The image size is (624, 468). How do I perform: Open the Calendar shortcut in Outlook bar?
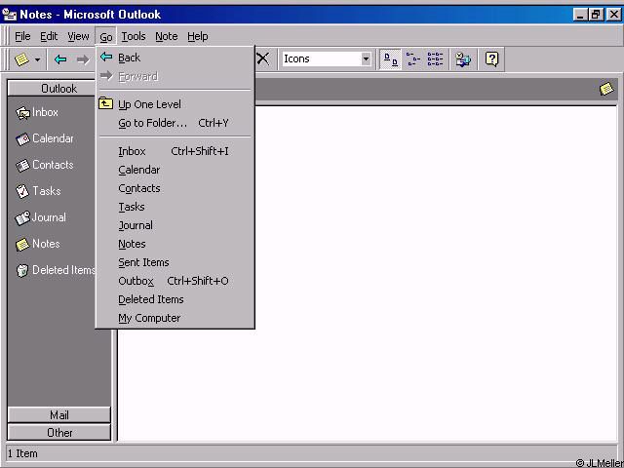45,138
